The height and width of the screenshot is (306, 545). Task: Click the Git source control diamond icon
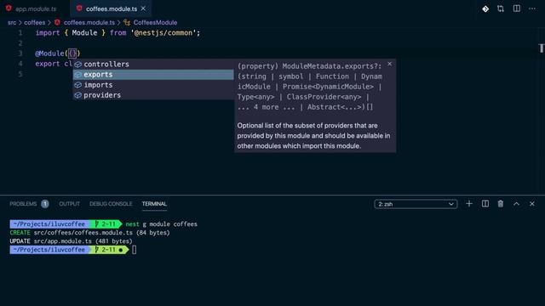[x=485, y=8]
